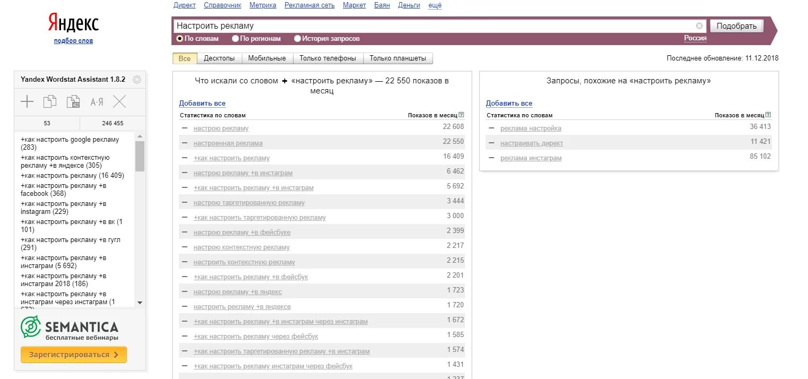The width and height of the screenshot is (808, 379).
Task: Open the '+как настроить рекламу +в инстаграм' link
Action: point(254,188)
